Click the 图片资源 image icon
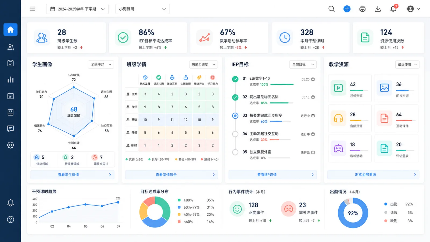 click(x=384, y=88)
